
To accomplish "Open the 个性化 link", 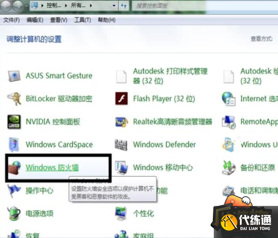I will 144,213.
